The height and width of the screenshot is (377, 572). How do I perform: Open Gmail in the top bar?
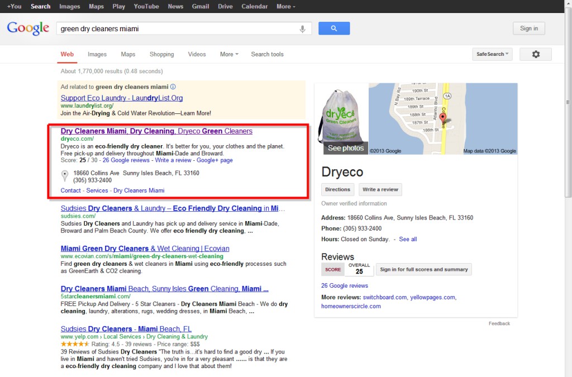tap(201, 7)
